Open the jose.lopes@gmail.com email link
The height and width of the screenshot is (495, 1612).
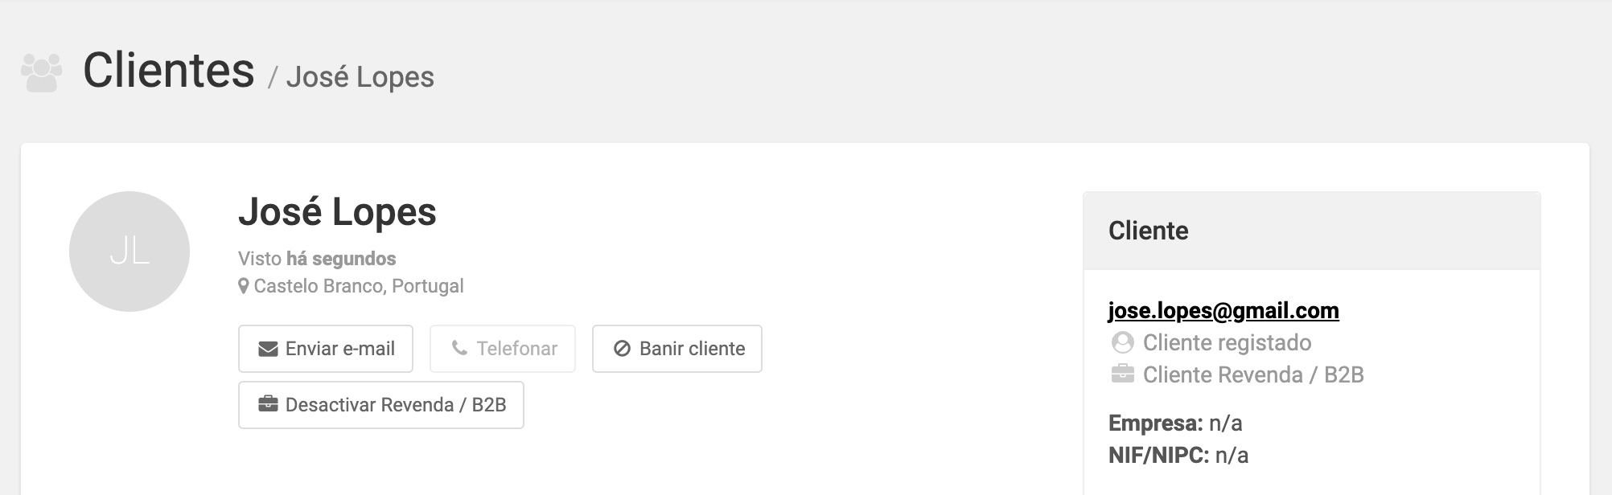point(1223,311)
